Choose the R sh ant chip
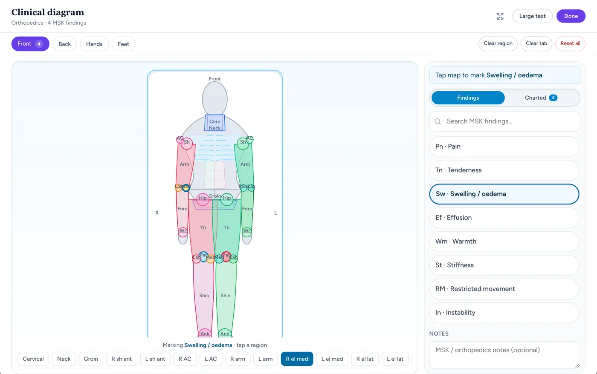 click(x=122, y=359)
